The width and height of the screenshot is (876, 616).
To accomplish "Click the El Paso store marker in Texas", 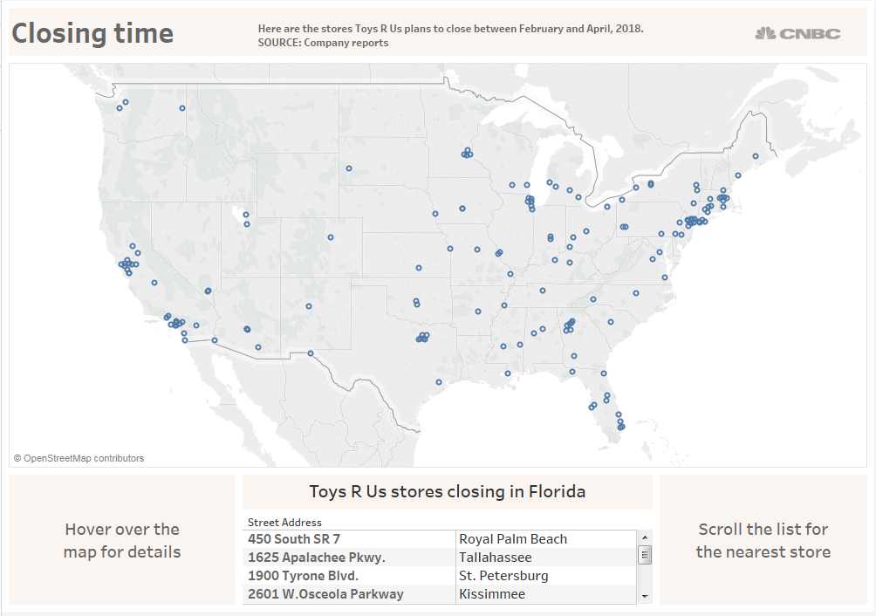I will [x=311, y=353].
